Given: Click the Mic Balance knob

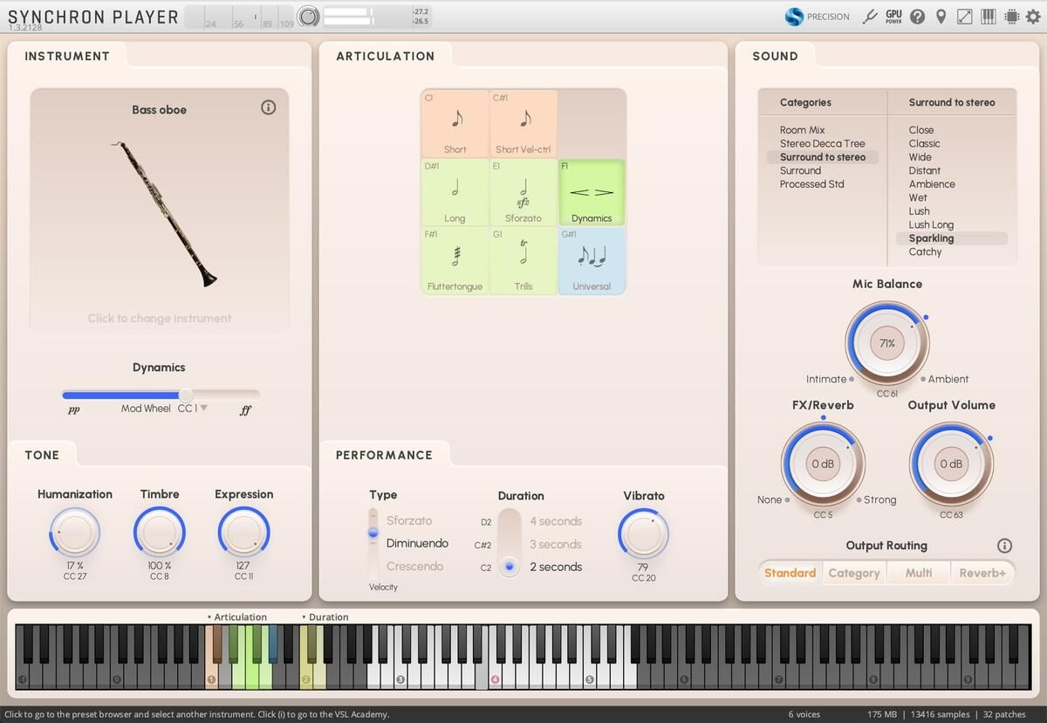Looking at the screenshot, I should coord(886,343).
